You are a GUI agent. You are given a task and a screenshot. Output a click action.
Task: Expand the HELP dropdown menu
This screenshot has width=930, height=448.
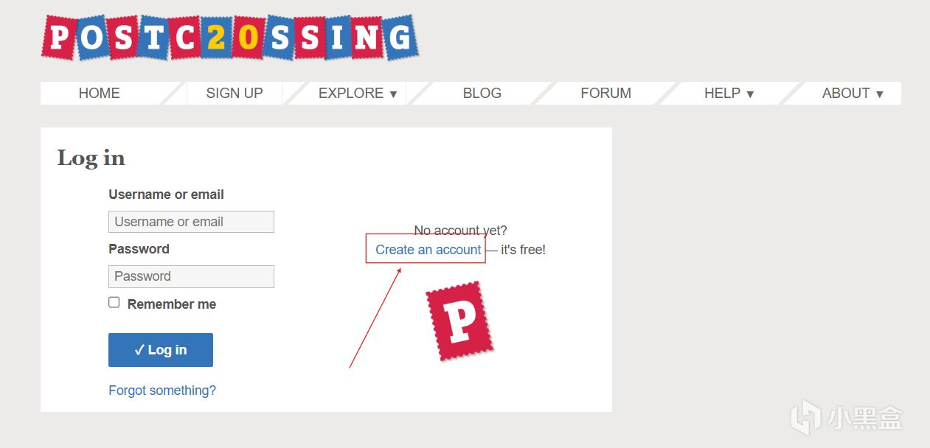tap(729, 94)
